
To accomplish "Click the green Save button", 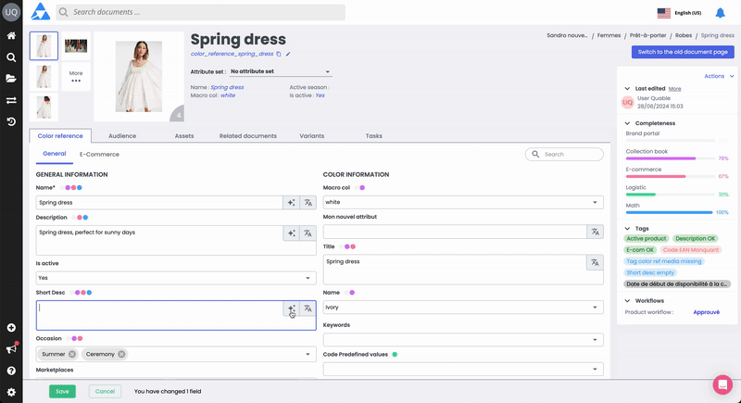I will (62, 391).
